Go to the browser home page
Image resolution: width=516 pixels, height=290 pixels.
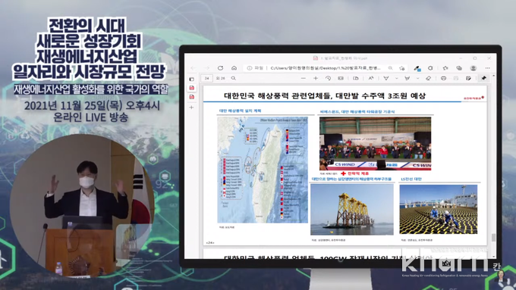(x=234, y=68)
